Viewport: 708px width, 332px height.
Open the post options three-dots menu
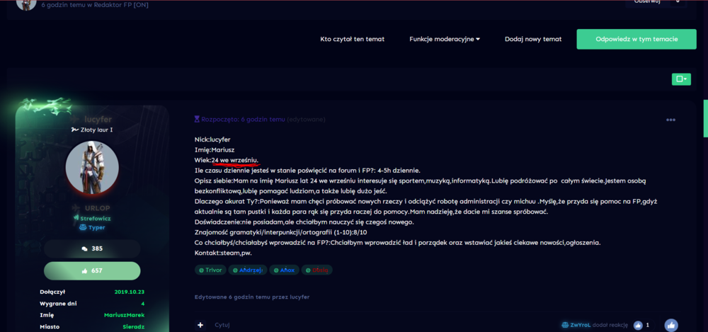point(670,120)
